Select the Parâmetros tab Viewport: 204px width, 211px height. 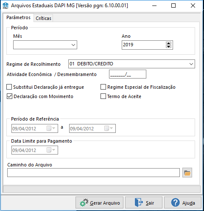click(18, 17)
